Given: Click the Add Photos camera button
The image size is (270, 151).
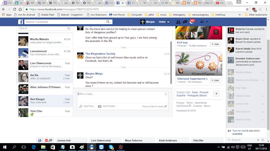Looking at the screenshot, I should coord(107,106).
